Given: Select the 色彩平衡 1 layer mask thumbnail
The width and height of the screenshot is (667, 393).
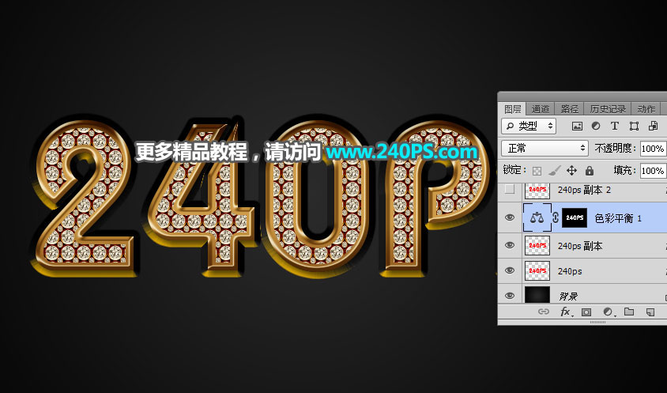Looking at the screenshot, I should point(575,217).
